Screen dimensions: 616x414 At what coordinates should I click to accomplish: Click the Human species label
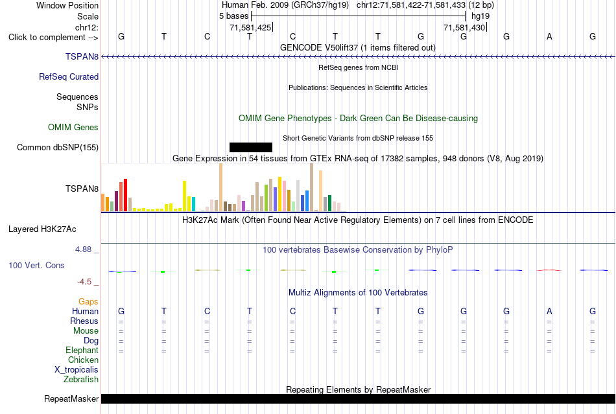point(85,311)
